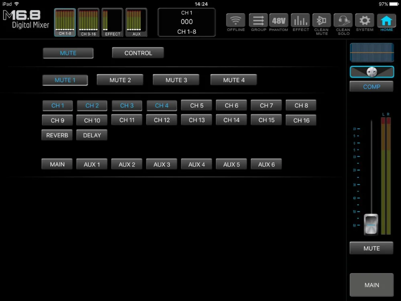This screenshot has height=301, width=401.
Task: Toggle CH 4 in the mute group
Action: [162, 106]
